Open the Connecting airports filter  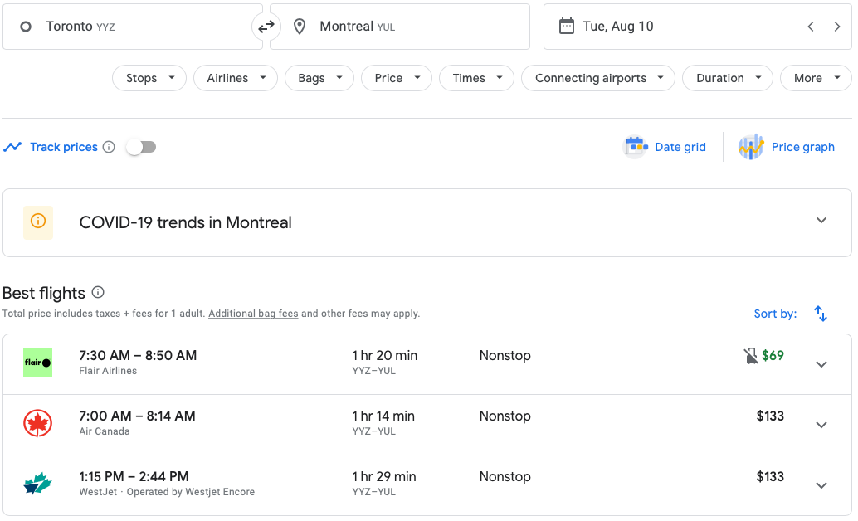tap(597, 78)
